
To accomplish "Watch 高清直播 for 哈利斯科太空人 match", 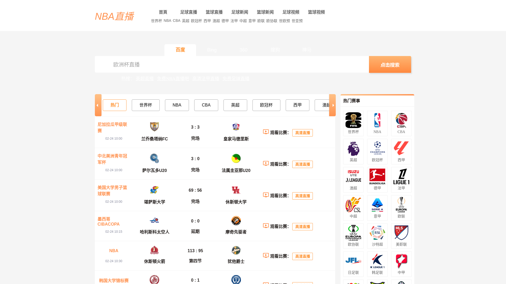I will tap(302, 227).
